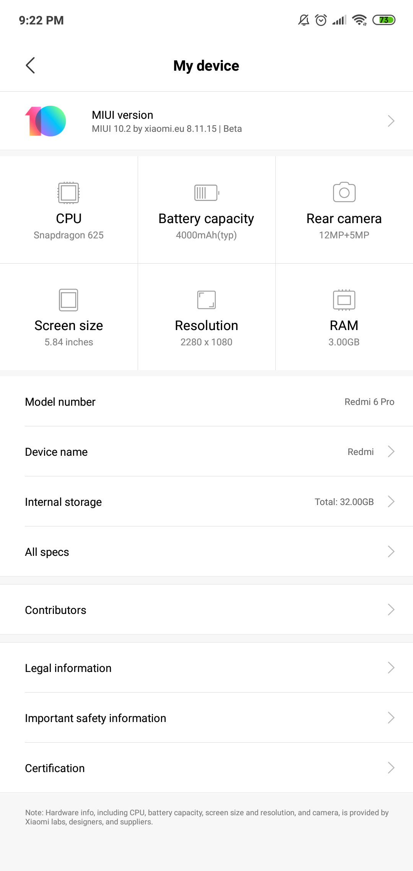
Task: Open the Contributors entry
Action: pos(206,610)
